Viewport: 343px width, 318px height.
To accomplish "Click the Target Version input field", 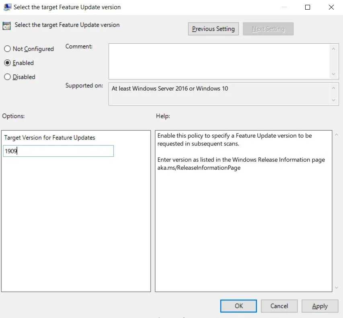I will click(x=58, y=151).
